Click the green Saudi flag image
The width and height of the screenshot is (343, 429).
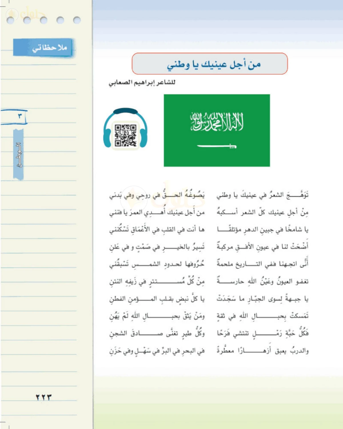217,130
